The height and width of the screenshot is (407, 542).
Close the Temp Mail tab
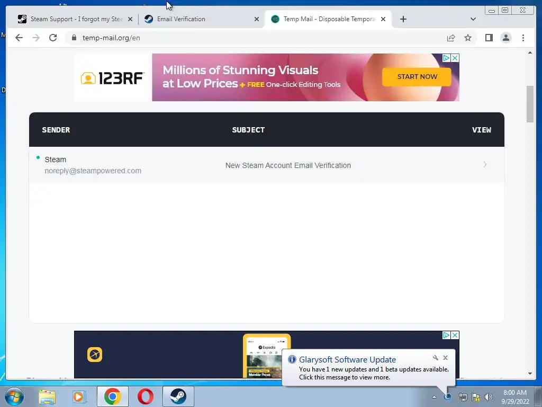383,20
